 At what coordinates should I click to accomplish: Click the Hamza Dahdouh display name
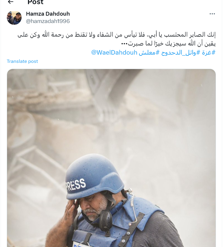tap(48, 14)
